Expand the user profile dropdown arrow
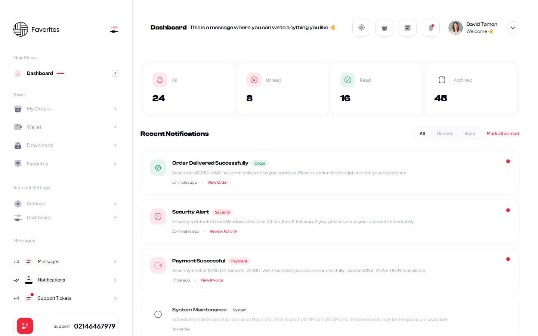The height and width of the screenshot is (336, 538). pos(513,28)
